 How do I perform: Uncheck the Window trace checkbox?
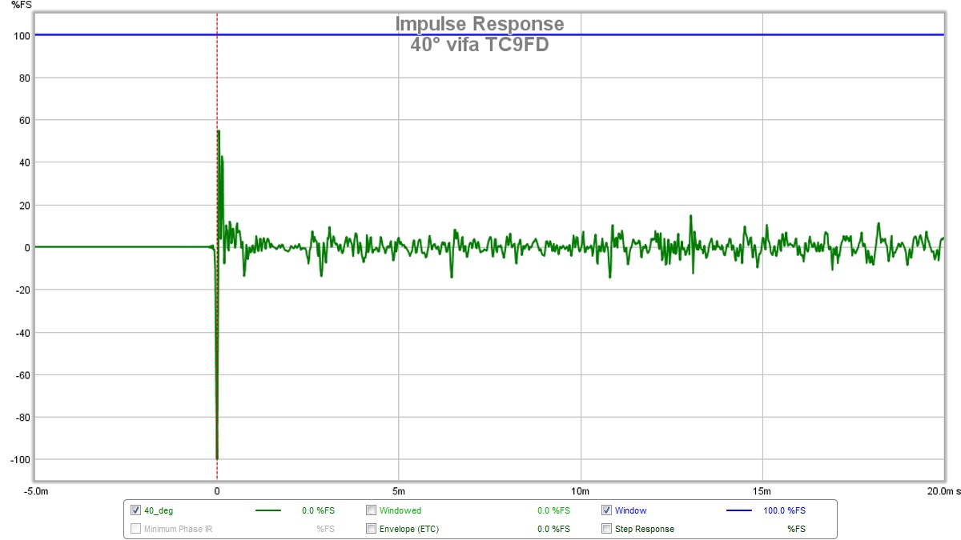(606, 510)
